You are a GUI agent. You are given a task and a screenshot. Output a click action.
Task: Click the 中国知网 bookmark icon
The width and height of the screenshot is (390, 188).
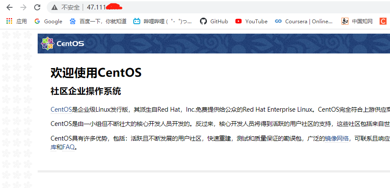coord(345,21)
